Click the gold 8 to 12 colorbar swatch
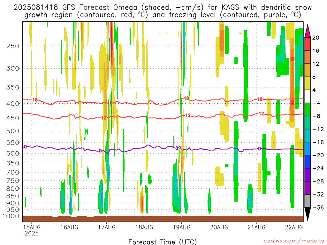 click(308, 71)
